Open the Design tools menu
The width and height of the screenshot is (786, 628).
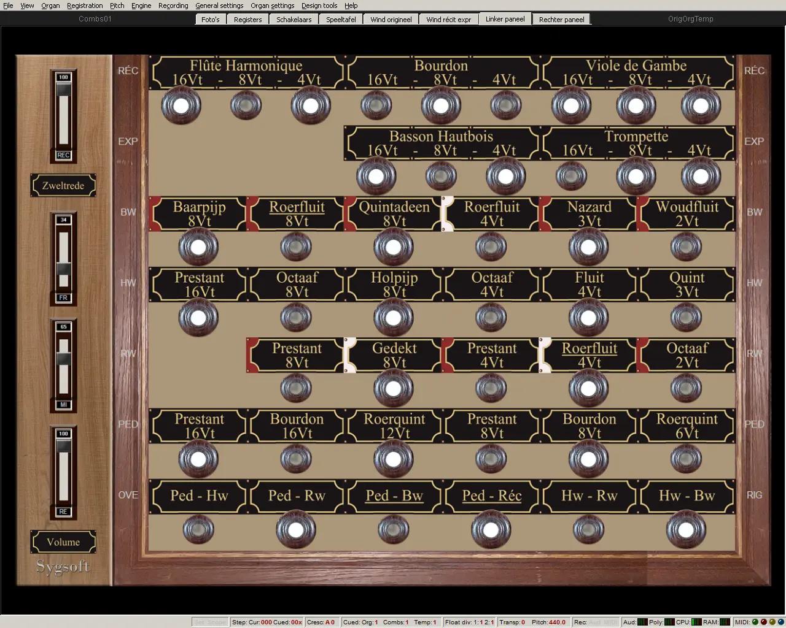(x=319, y=6)
